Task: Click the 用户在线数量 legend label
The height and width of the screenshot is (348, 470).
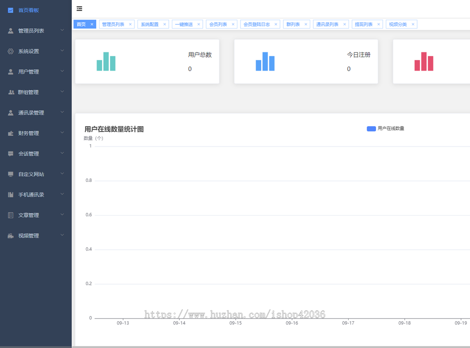Action: coord(391,129)
